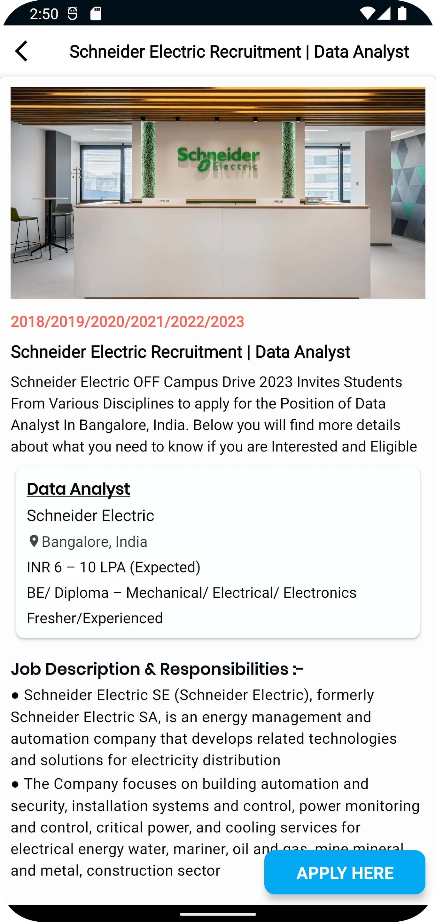Click the APPLY HERE button
436x922 pixels.
click(x=345, y=873)
